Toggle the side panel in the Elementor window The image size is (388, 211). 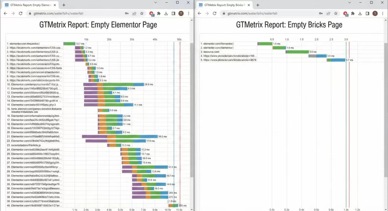173,13
